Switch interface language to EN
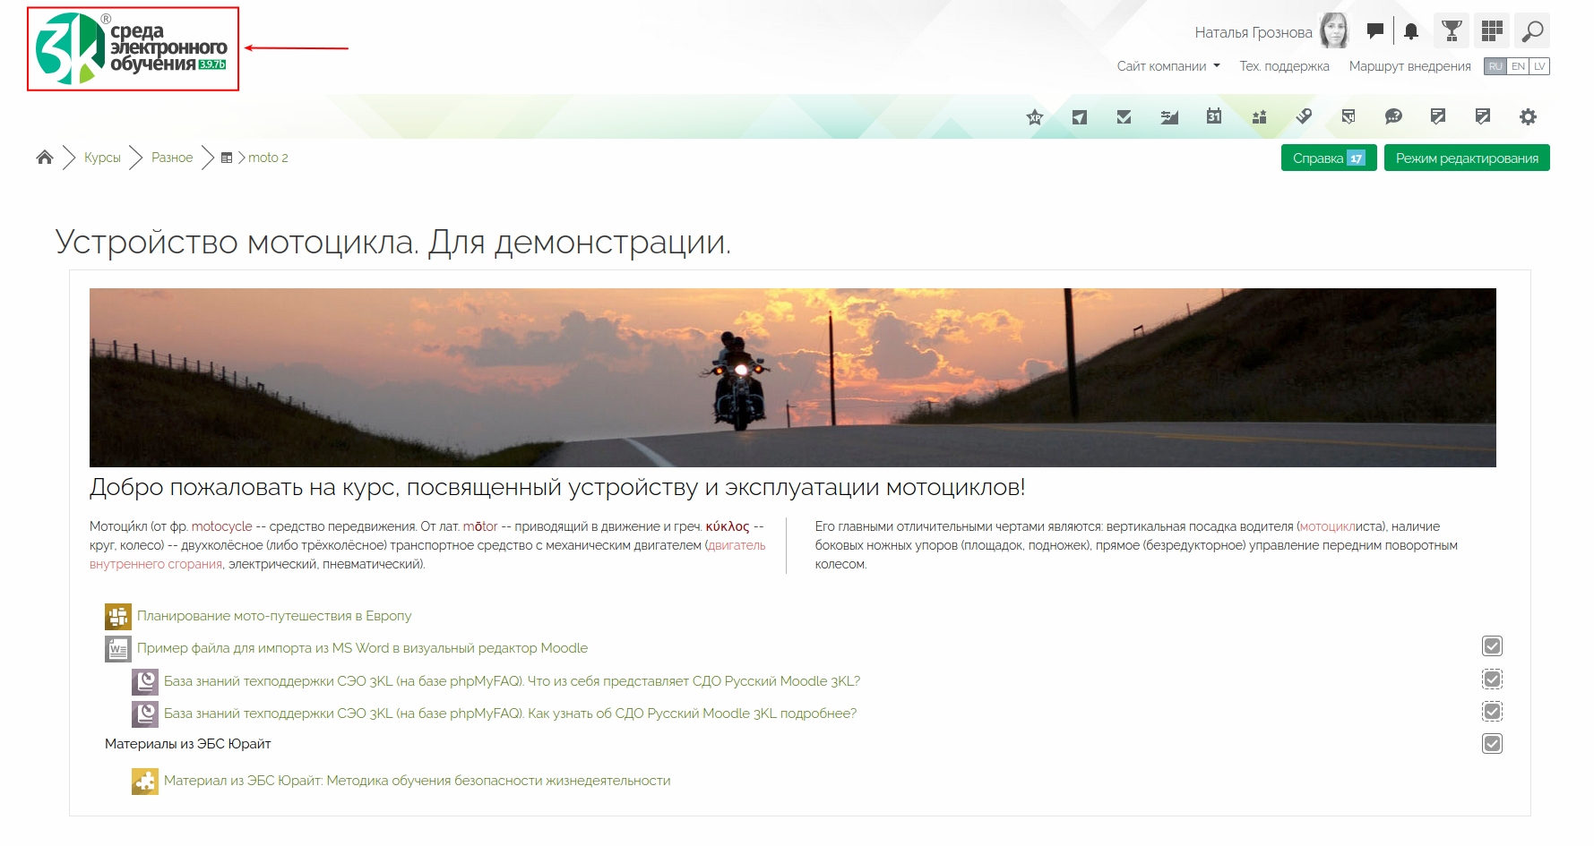This screenshot has height=846, width=1594. click(x=1518, y=66)
